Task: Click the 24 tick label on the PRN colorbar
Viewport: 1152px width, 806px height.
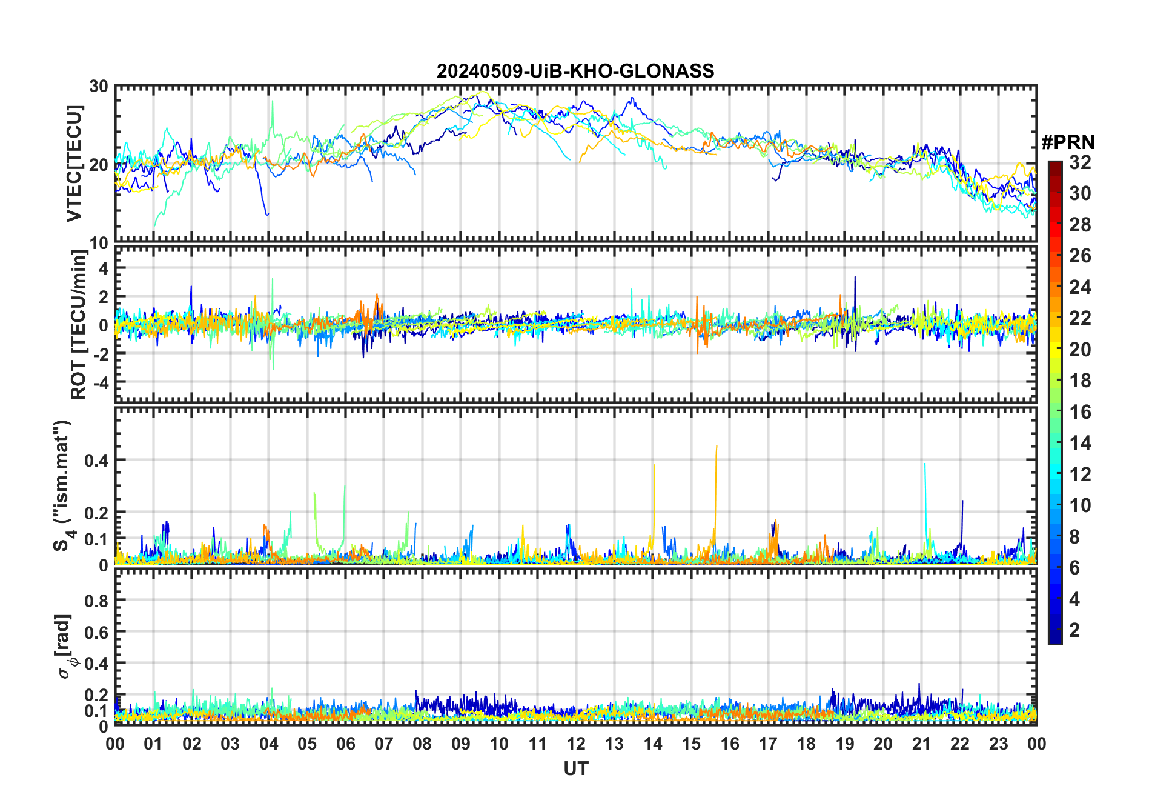Action: point(1080,287)
